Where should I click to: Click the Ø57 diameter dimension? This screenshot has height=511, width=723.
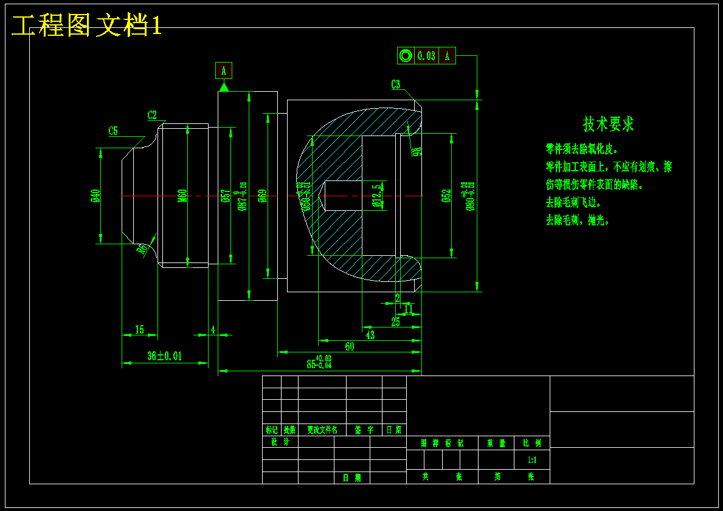(226, 196)
